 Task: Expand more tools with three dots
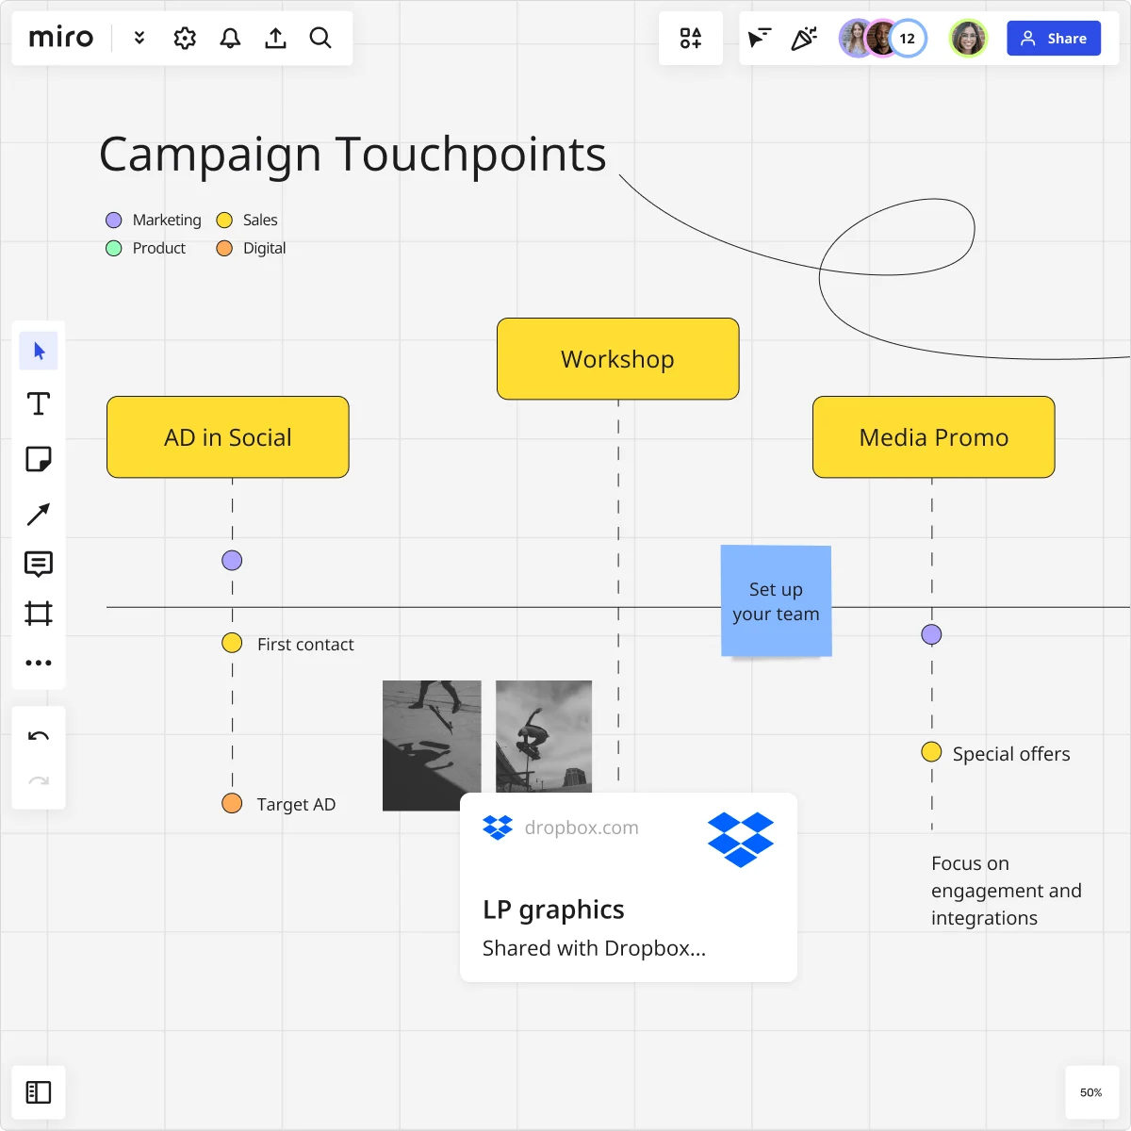point(39,663)
